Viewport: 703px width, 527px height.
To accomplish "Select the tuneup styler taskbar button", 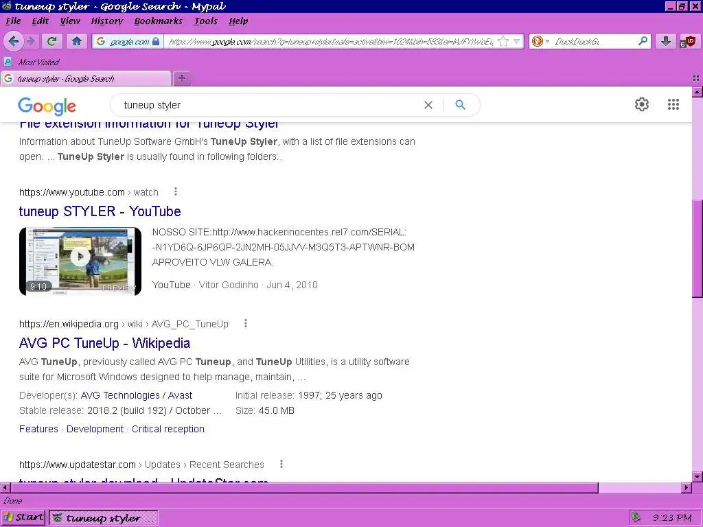I will pos(104,517).
